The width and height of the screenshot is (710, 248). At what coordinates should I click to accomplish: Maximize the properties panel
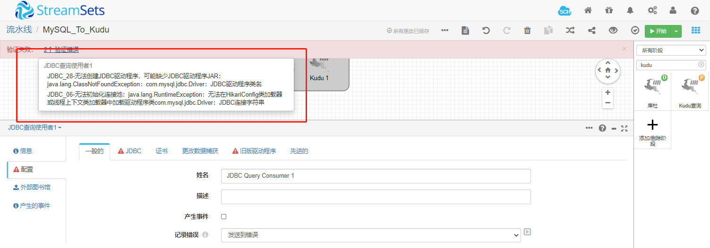click(x=624, y=128)
